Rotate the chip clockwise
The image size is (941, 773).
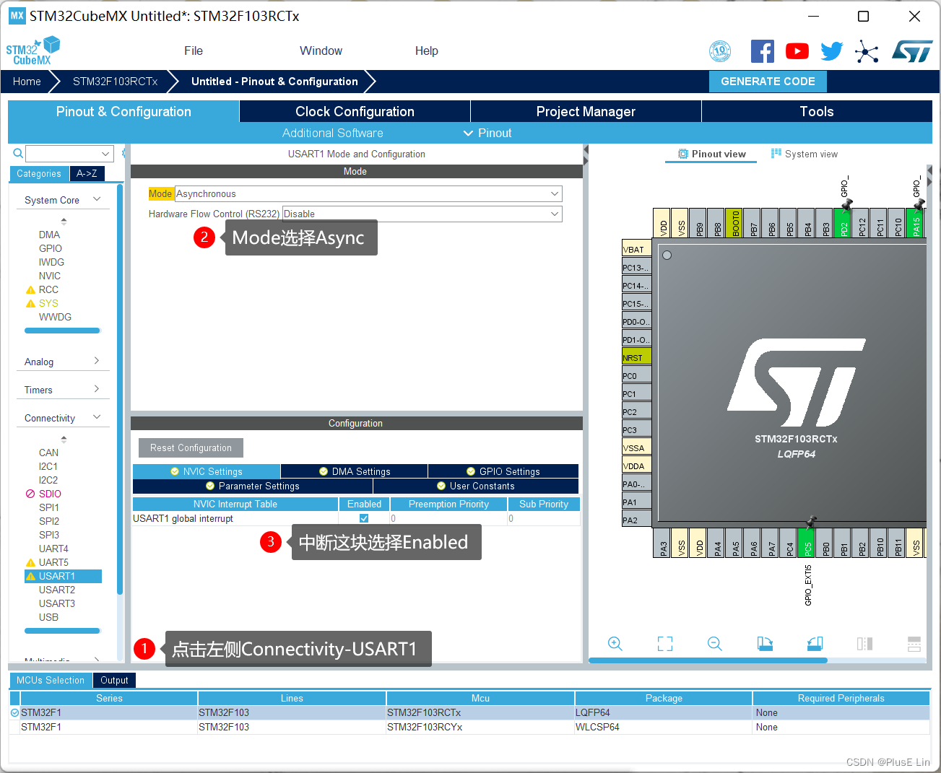coord(765,644)
